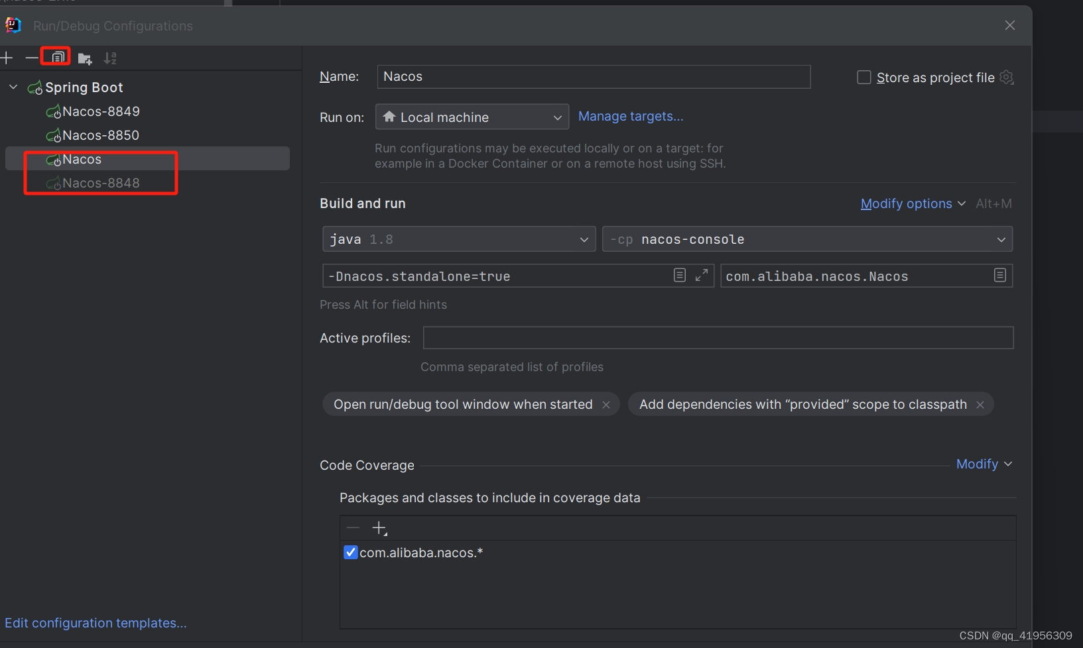Focus the Name input field
1083x648 pixels.
tap(594, 77)
